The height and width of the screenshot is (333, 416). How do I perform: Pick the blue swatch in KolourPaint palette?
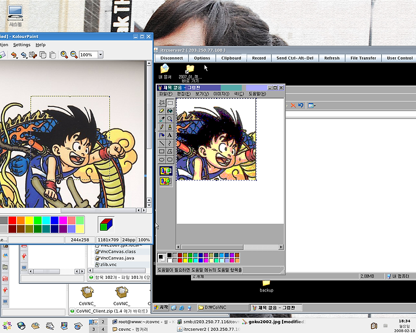[x=55, y=220]
